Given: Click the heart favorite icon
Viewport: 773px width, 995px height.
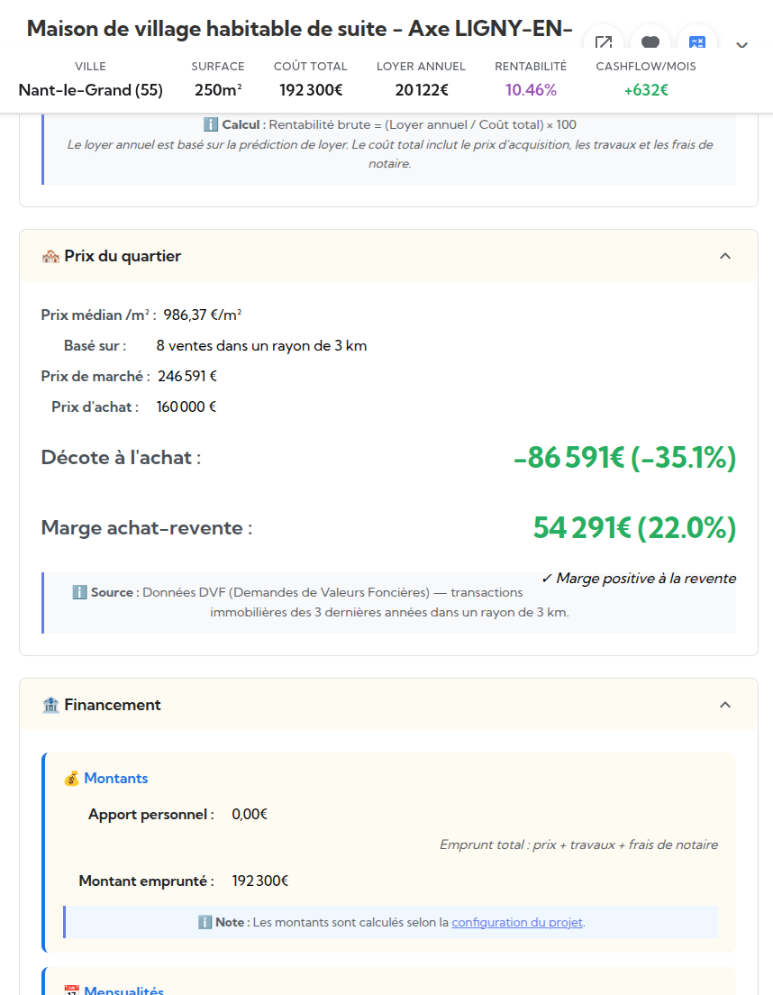Looking at the screenshot, I should pyautogui.click(x=650, y=42).
